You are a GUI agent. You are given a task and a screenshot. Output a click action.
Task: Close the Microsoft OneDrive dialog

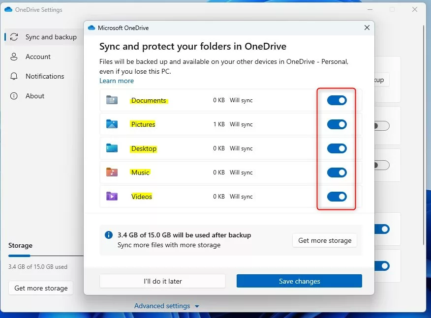367,28
